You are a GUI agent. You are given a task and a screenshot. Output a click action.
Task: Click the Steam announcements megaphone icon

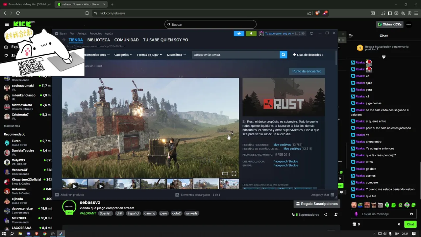point(239,34)
